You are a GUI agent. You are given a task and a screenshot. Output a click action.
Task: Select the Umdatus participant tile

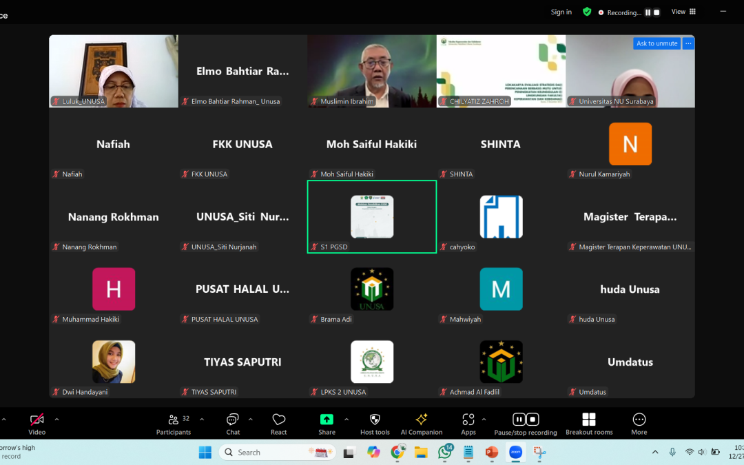coord(630,362)
